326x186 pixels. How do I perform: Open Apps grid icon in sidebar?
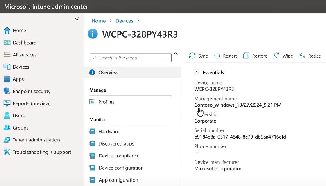click(x=7, y=79)
